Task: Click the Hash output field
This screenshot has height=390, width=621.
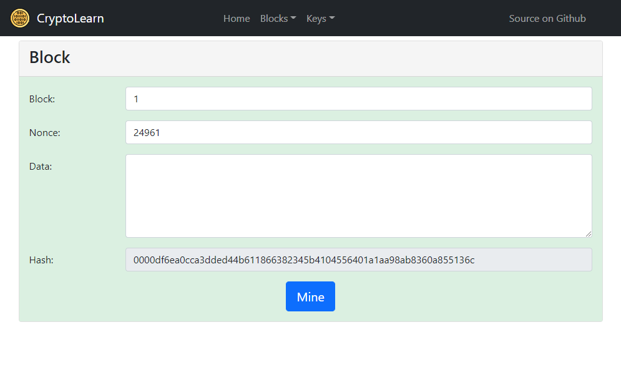Action: click(359, 260)
